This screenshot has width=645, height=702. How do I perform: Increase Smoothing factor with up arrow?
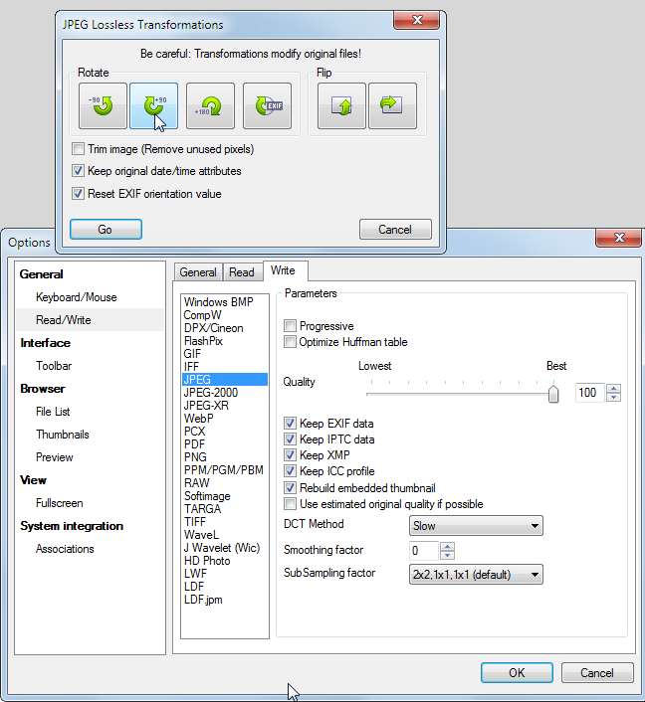(447, 546)
